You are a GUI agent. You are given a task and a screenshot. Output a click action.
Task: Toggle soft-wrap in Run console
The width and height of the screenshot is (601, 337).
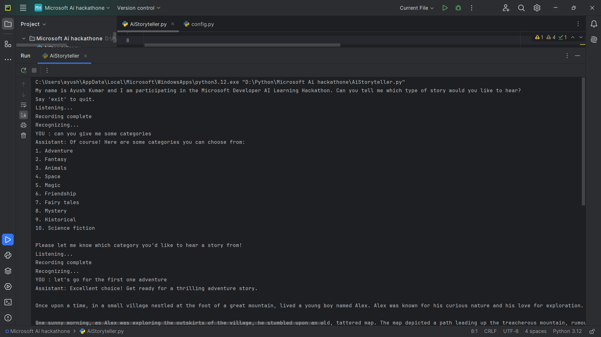tap(24, 105)
